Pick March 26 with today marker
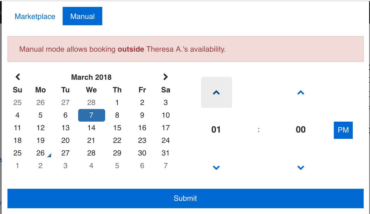 coord(41,153)
